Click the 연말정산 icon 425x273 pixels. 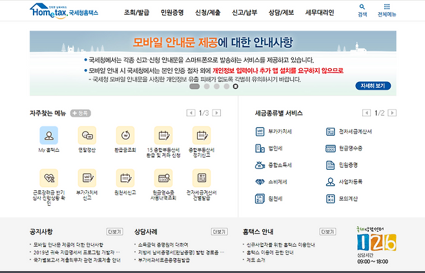(87, 136)
